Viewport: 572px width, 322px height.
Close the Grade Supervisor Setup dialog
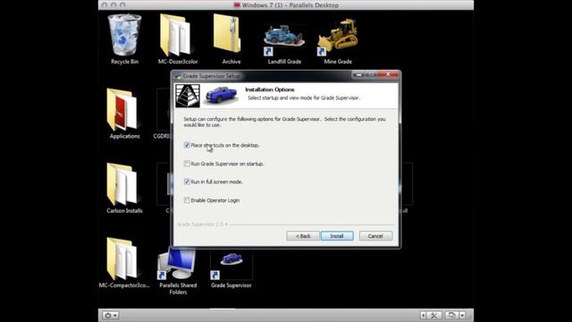pos(388,74)
